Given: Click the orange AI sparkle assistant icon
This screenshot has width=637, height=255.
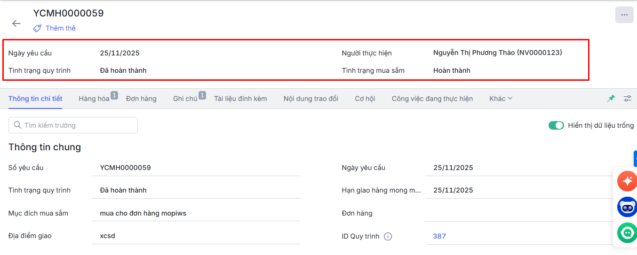Looking at the screenshot, I should pos(627,181).
